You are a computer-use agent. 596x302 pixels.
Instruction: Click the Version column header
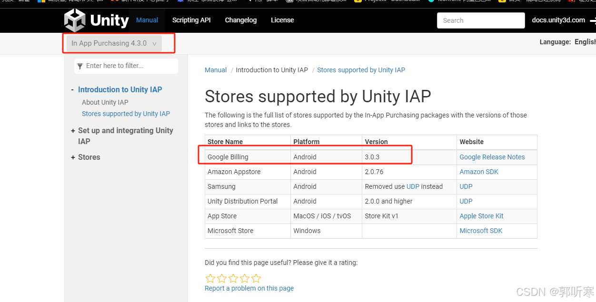pyautogui.click(x=409, y=142)
